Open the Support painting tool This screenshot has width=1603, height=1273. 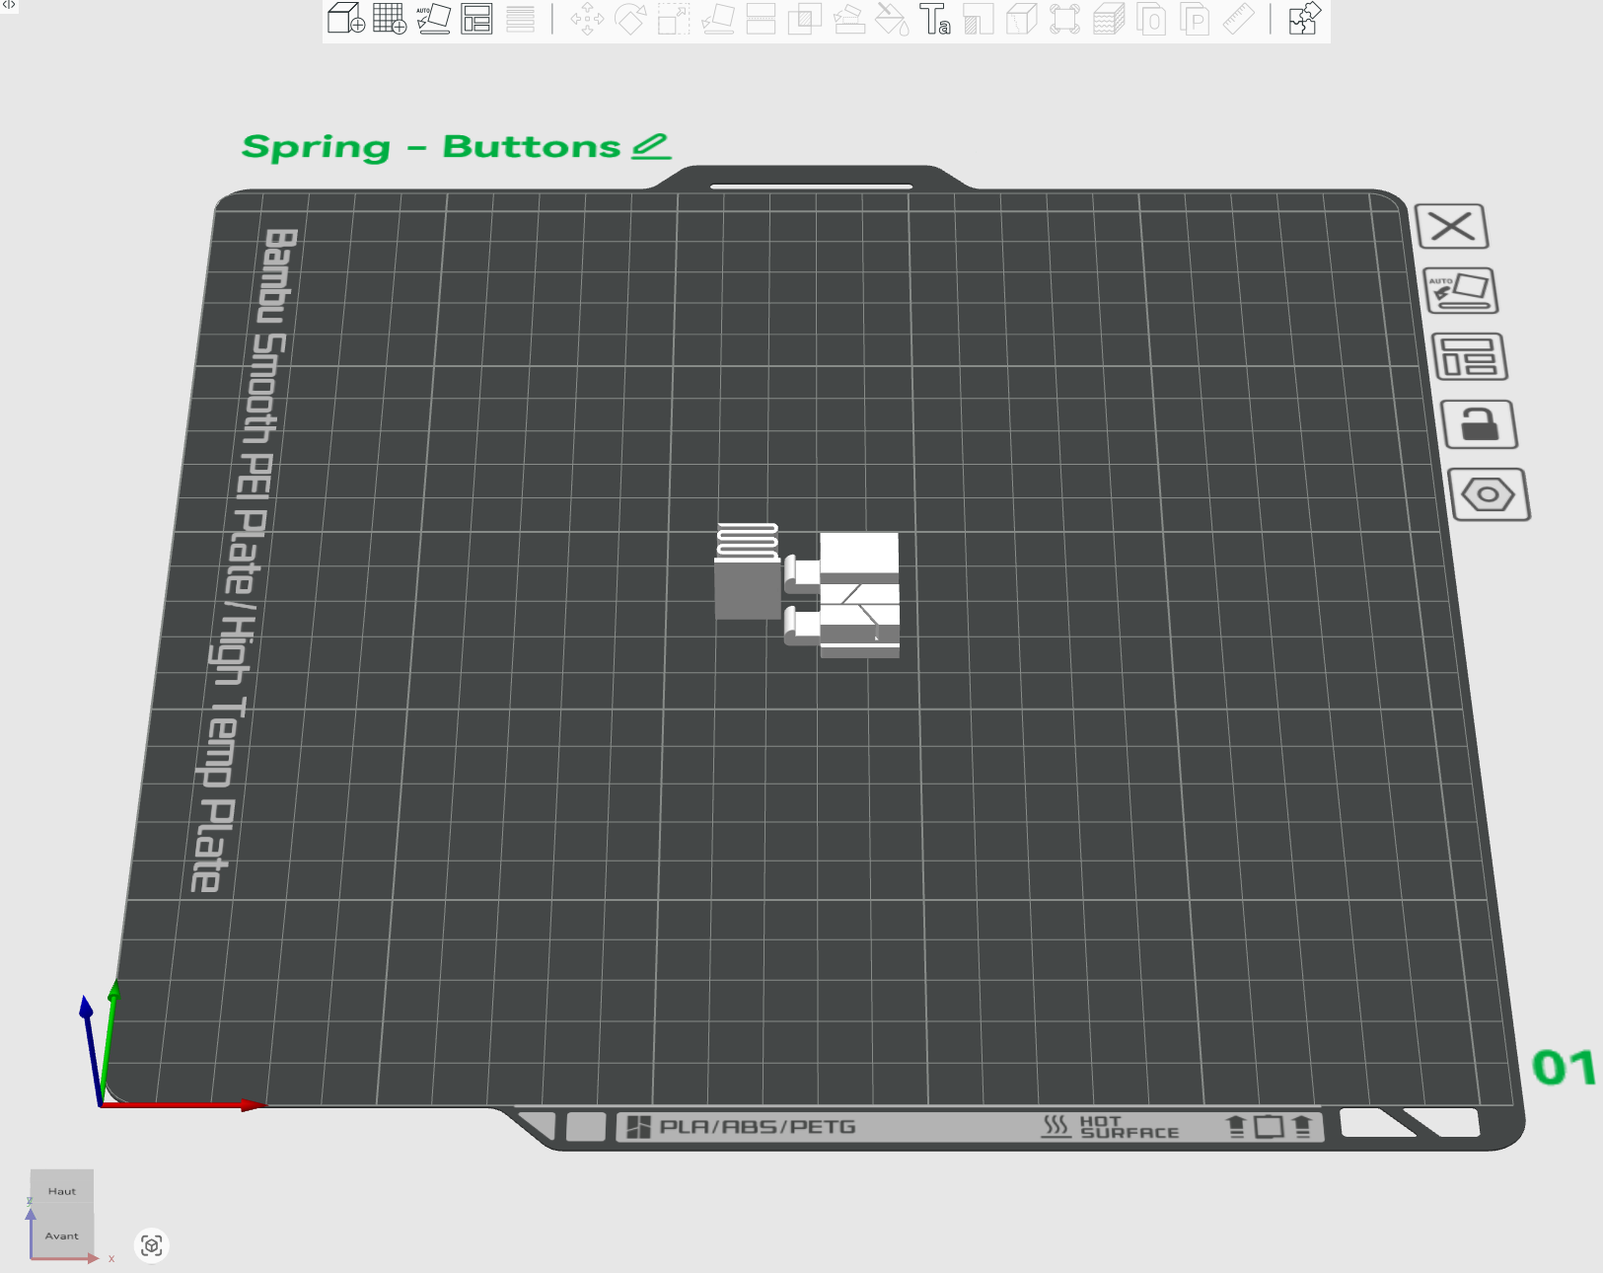click(848, 19)
